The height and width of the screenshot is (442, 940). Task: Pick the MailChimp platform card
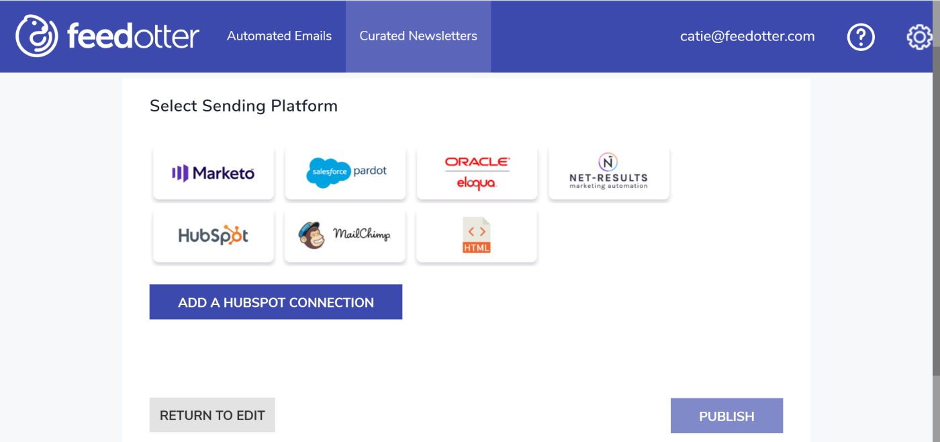point(345,235)
